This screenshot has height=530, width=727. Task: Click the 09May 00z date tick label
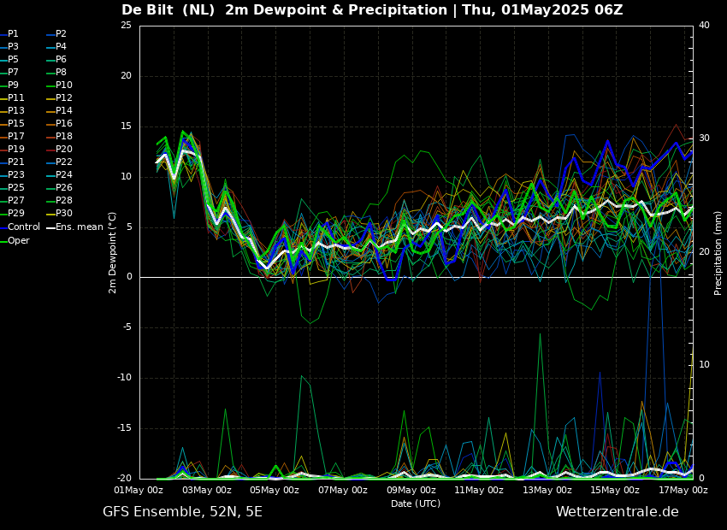(x=411, y=490)
